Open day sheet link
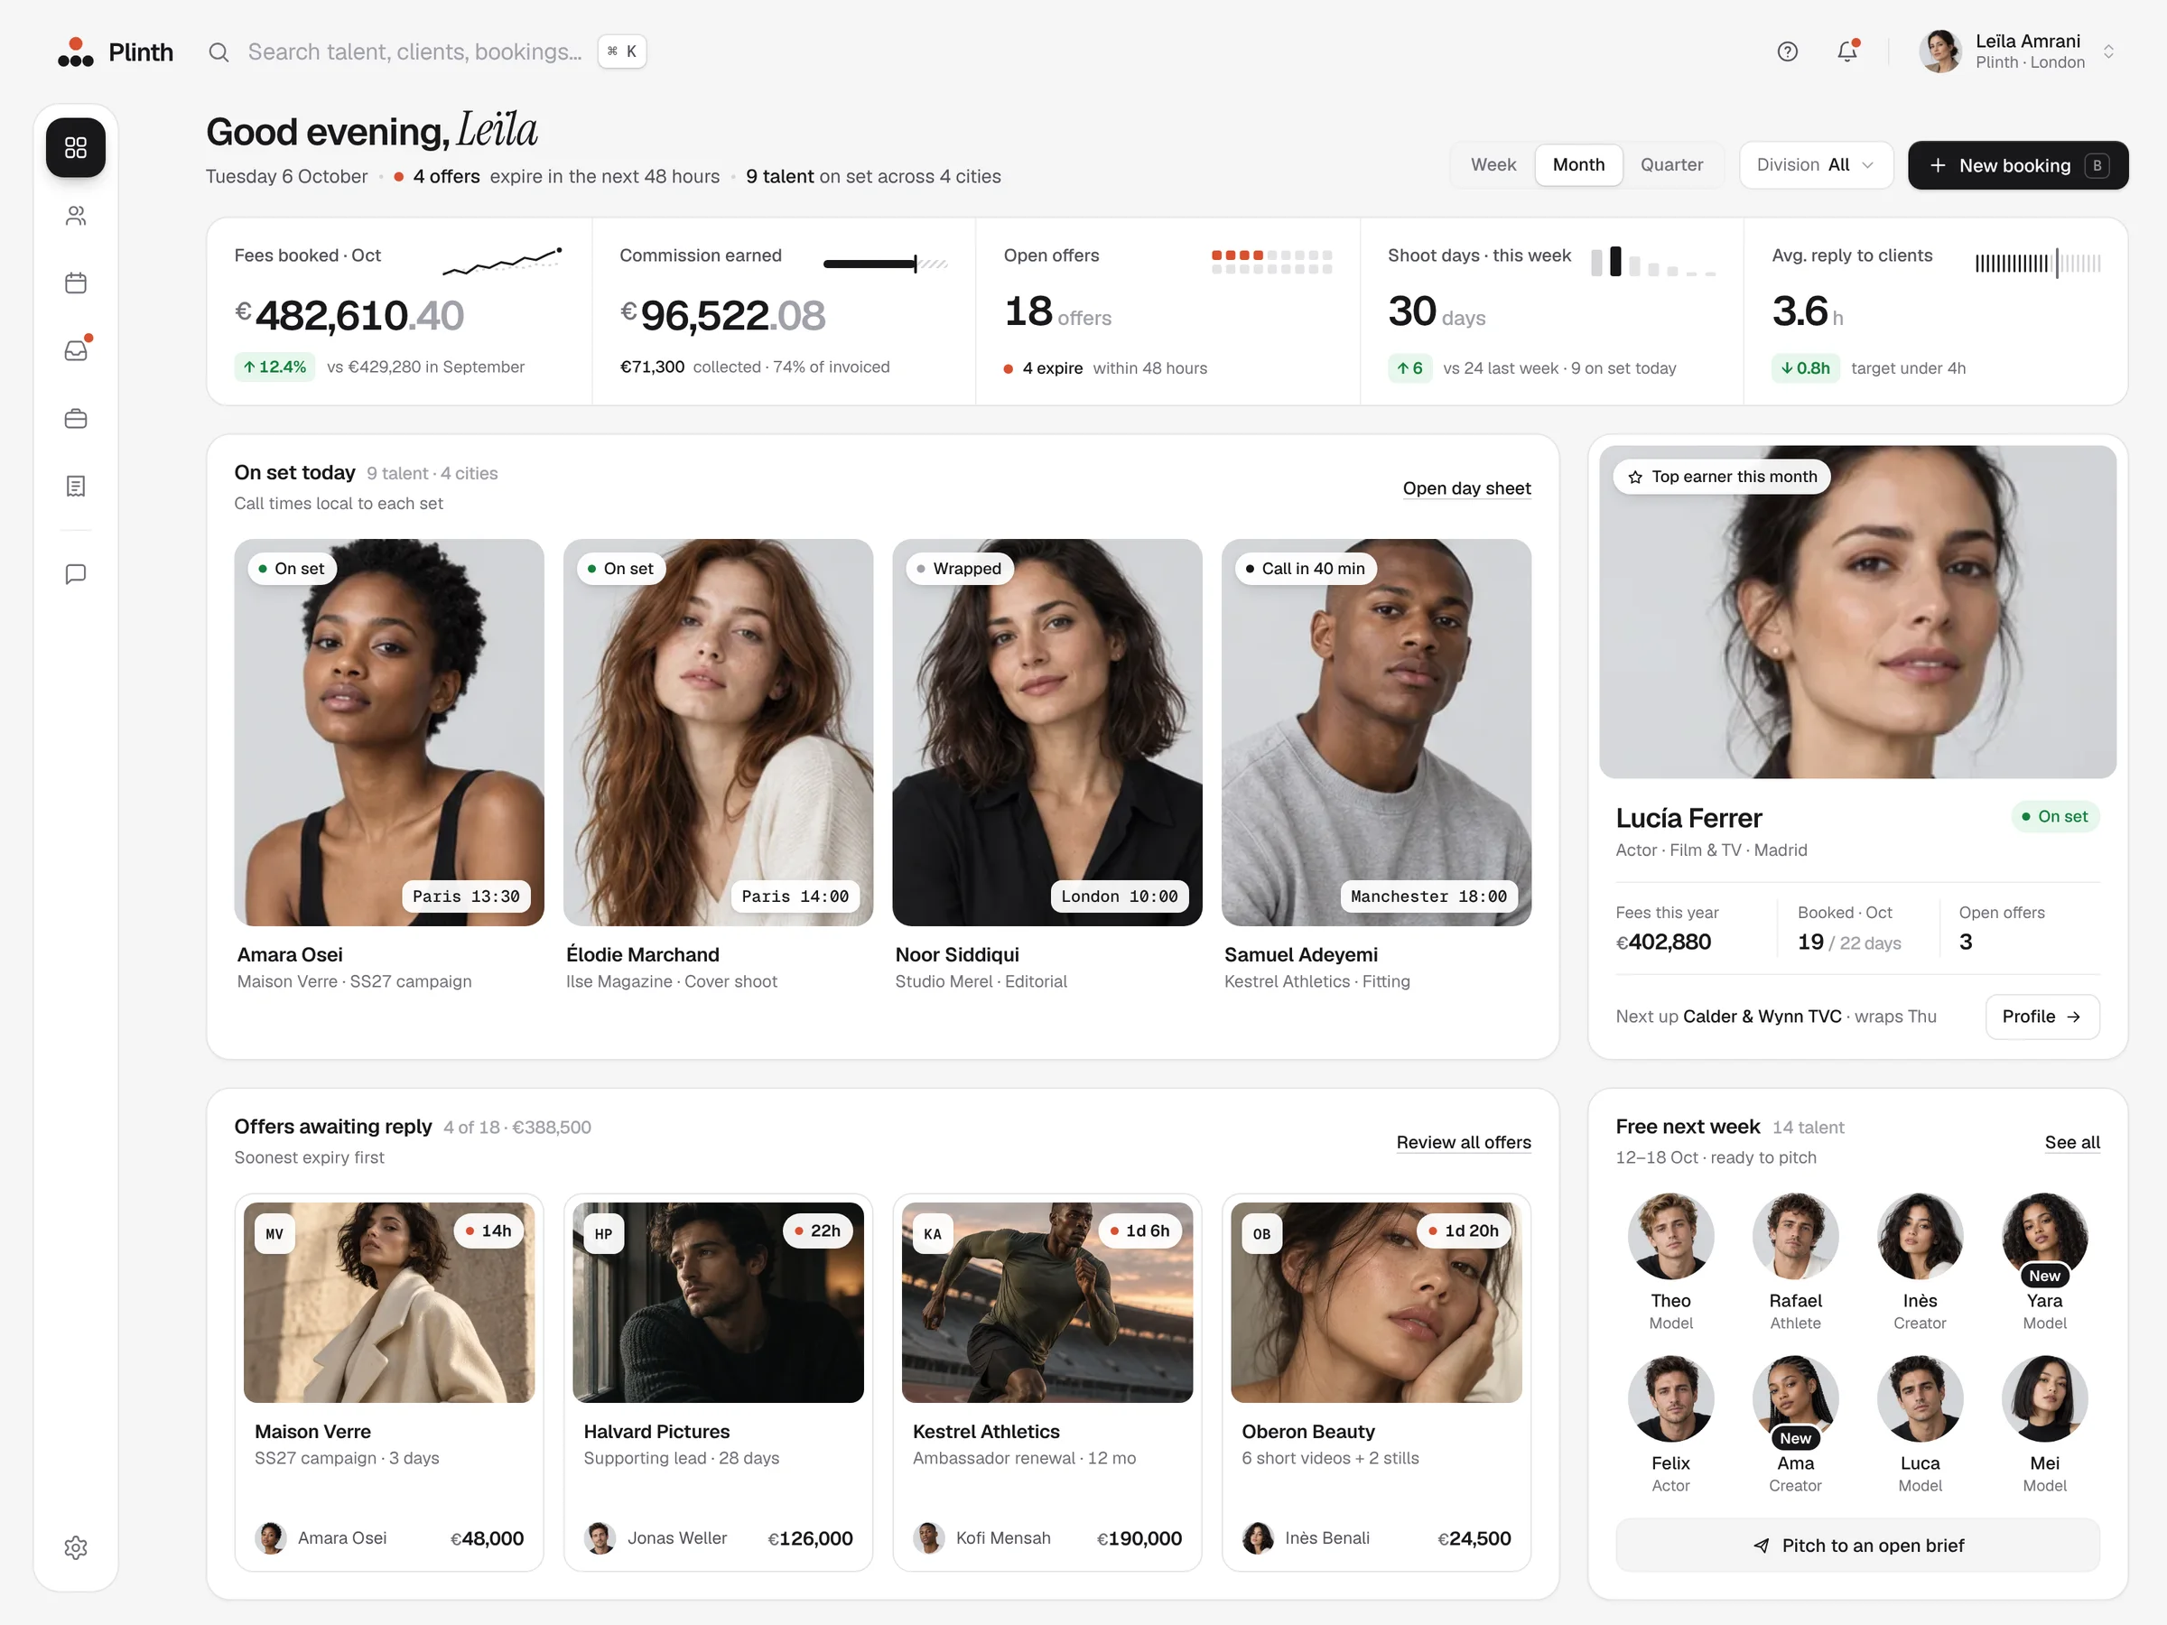This screenshot has height=1625, width=2167. (1466, 487)
